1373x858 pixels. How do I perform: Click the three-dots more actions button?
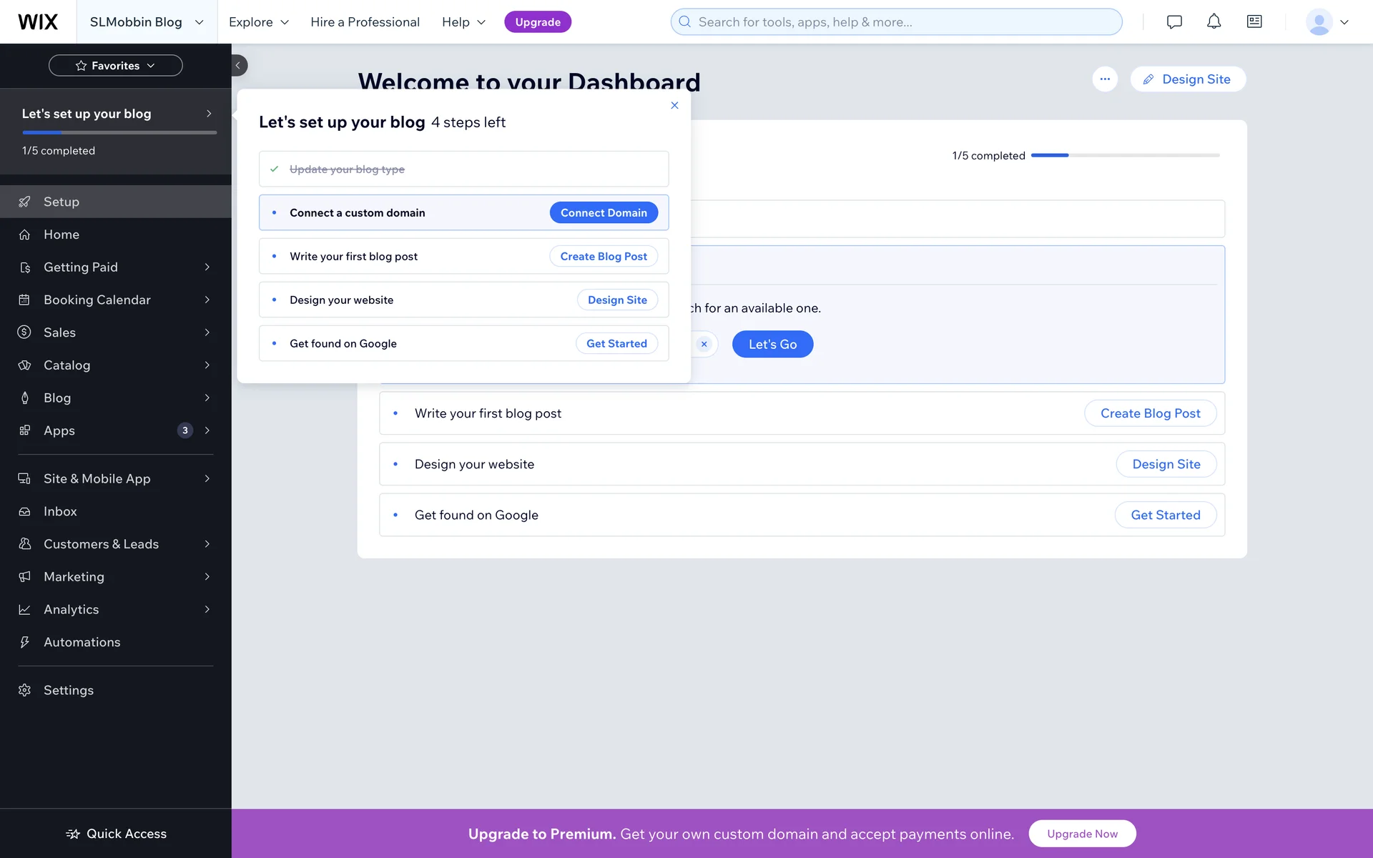tap(1105, 79)
